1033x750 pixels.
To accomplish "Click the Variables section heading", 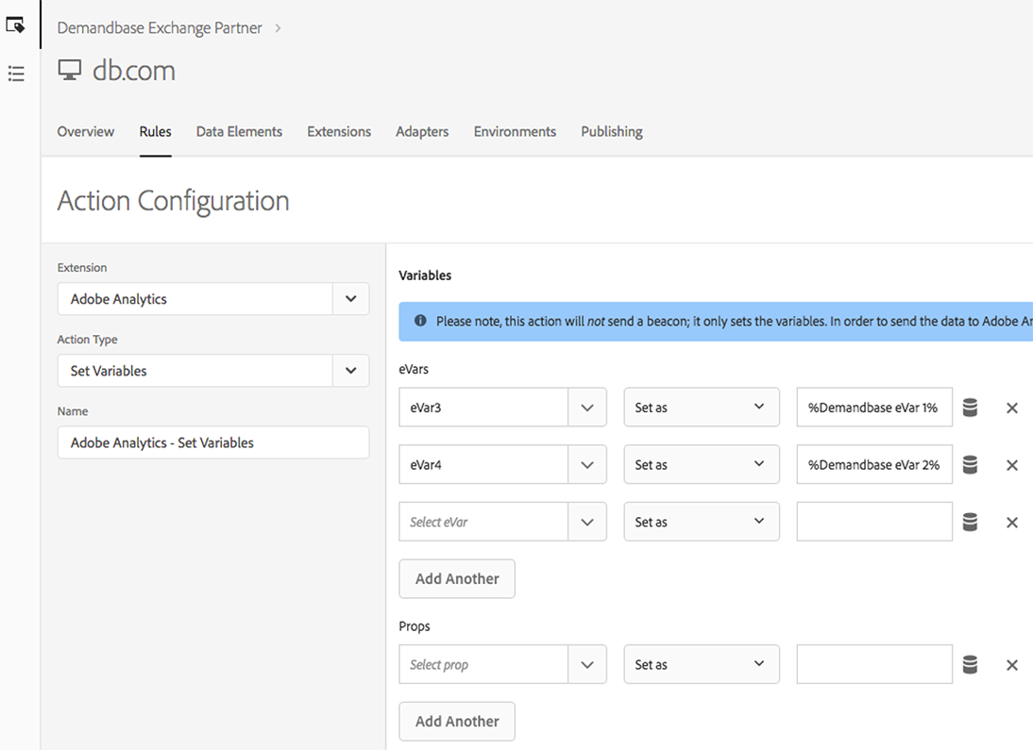I will point(425,275).
